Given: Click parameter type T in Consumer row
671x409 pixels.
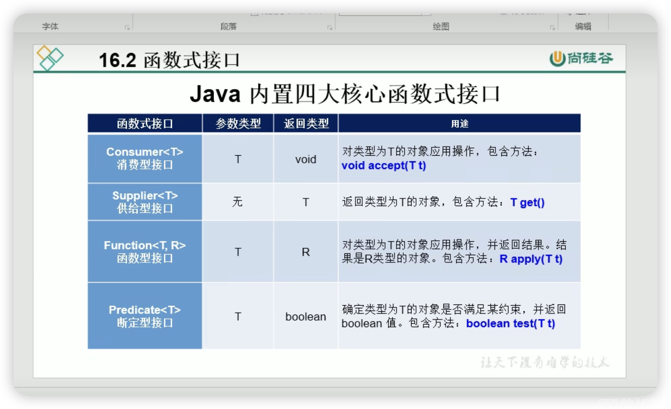Looking at the screenshot, I should coord(238,159).
